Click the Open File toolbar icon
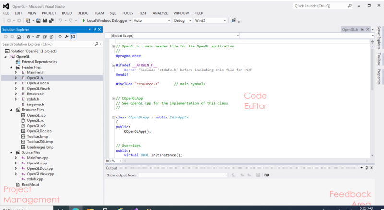 click(38, 21)
